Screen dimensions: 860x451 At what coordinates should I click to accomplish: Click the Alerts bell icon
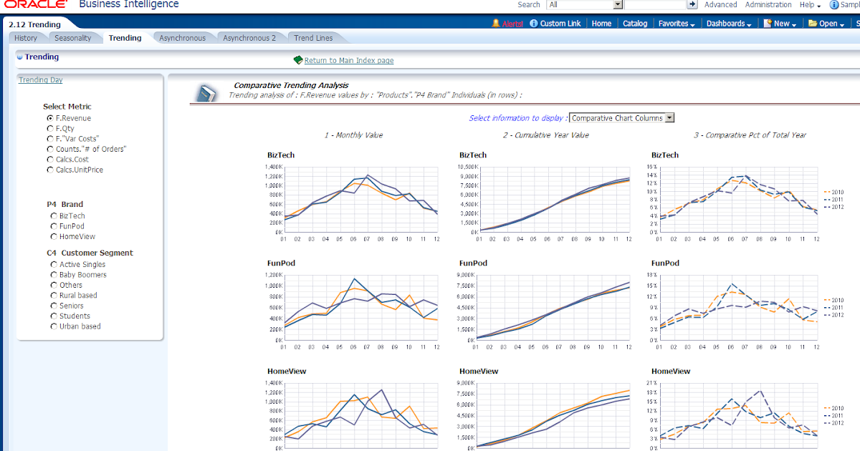tap(496, 22)
